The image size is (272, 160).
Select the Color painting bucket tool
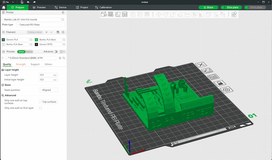(223, 14)
